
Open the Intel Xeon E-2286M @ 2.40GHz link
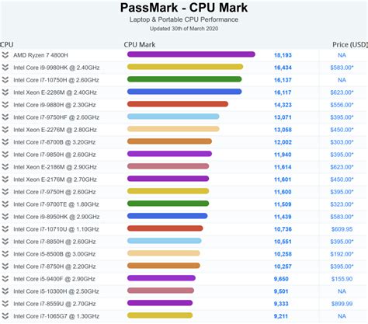coord(55,92)
